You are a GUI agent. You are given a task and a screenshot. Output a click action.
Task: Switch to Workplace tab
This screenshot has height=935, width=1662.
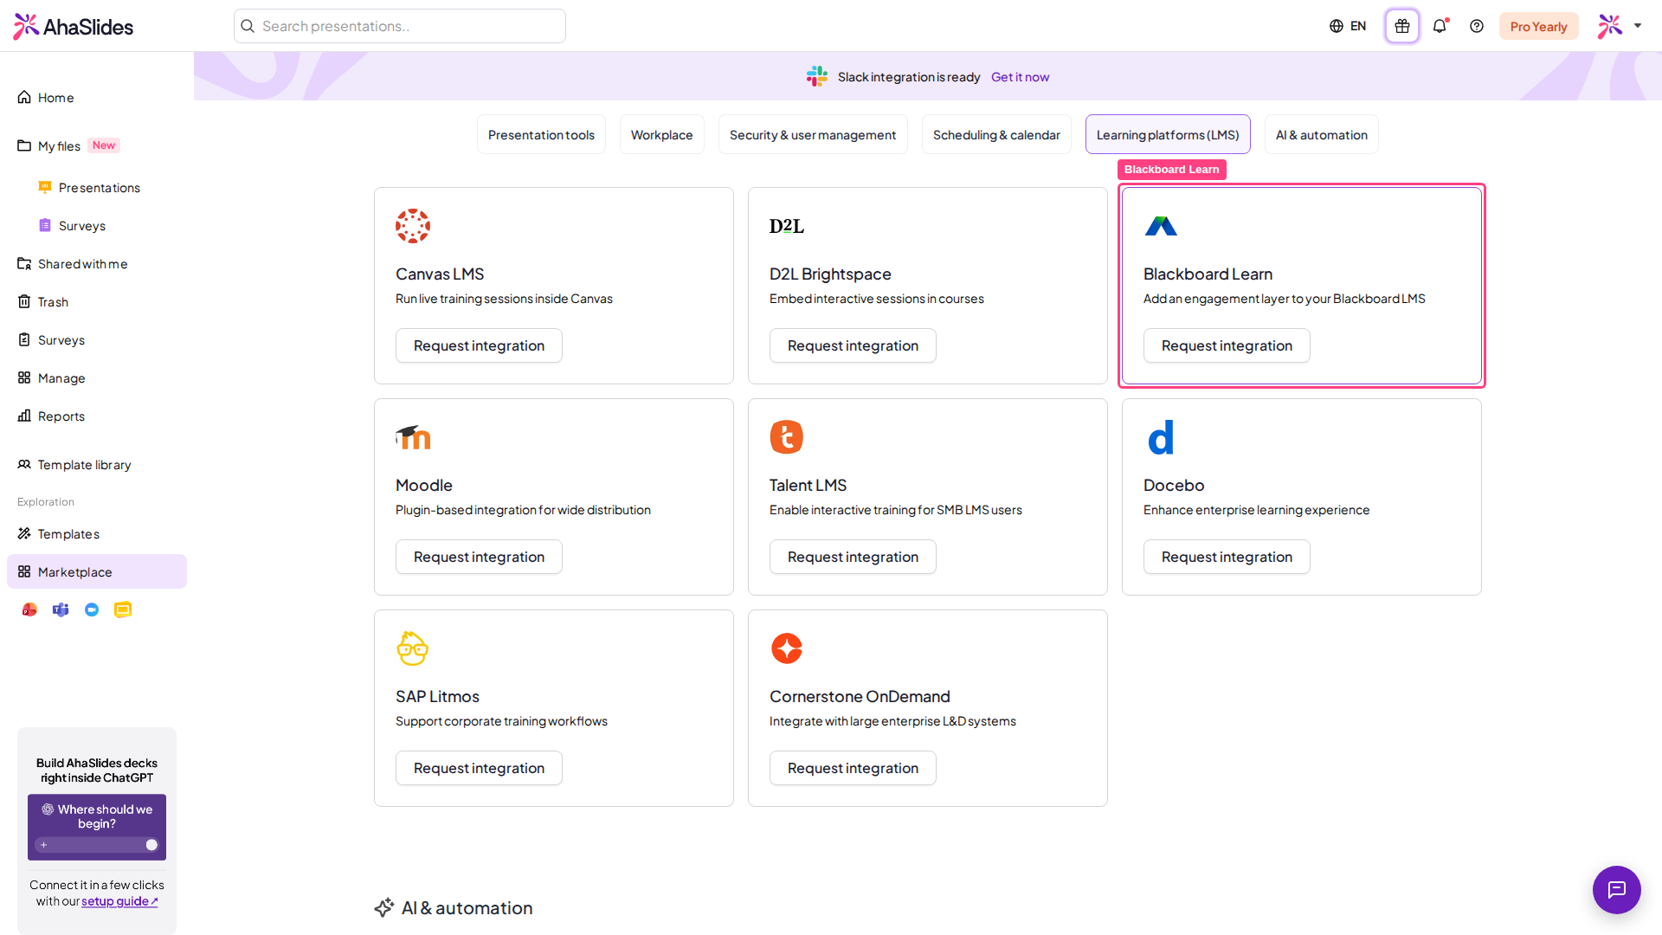coord(661,134)
